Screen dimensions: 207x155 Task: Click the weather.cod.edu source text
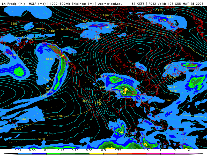coord(110,4)
